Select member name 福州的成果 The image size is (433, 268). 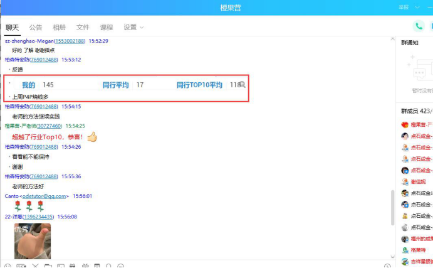coord(422,239)
